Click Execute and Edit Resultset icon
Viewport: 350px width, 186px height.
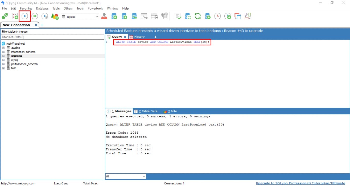[x=45, y=16]
